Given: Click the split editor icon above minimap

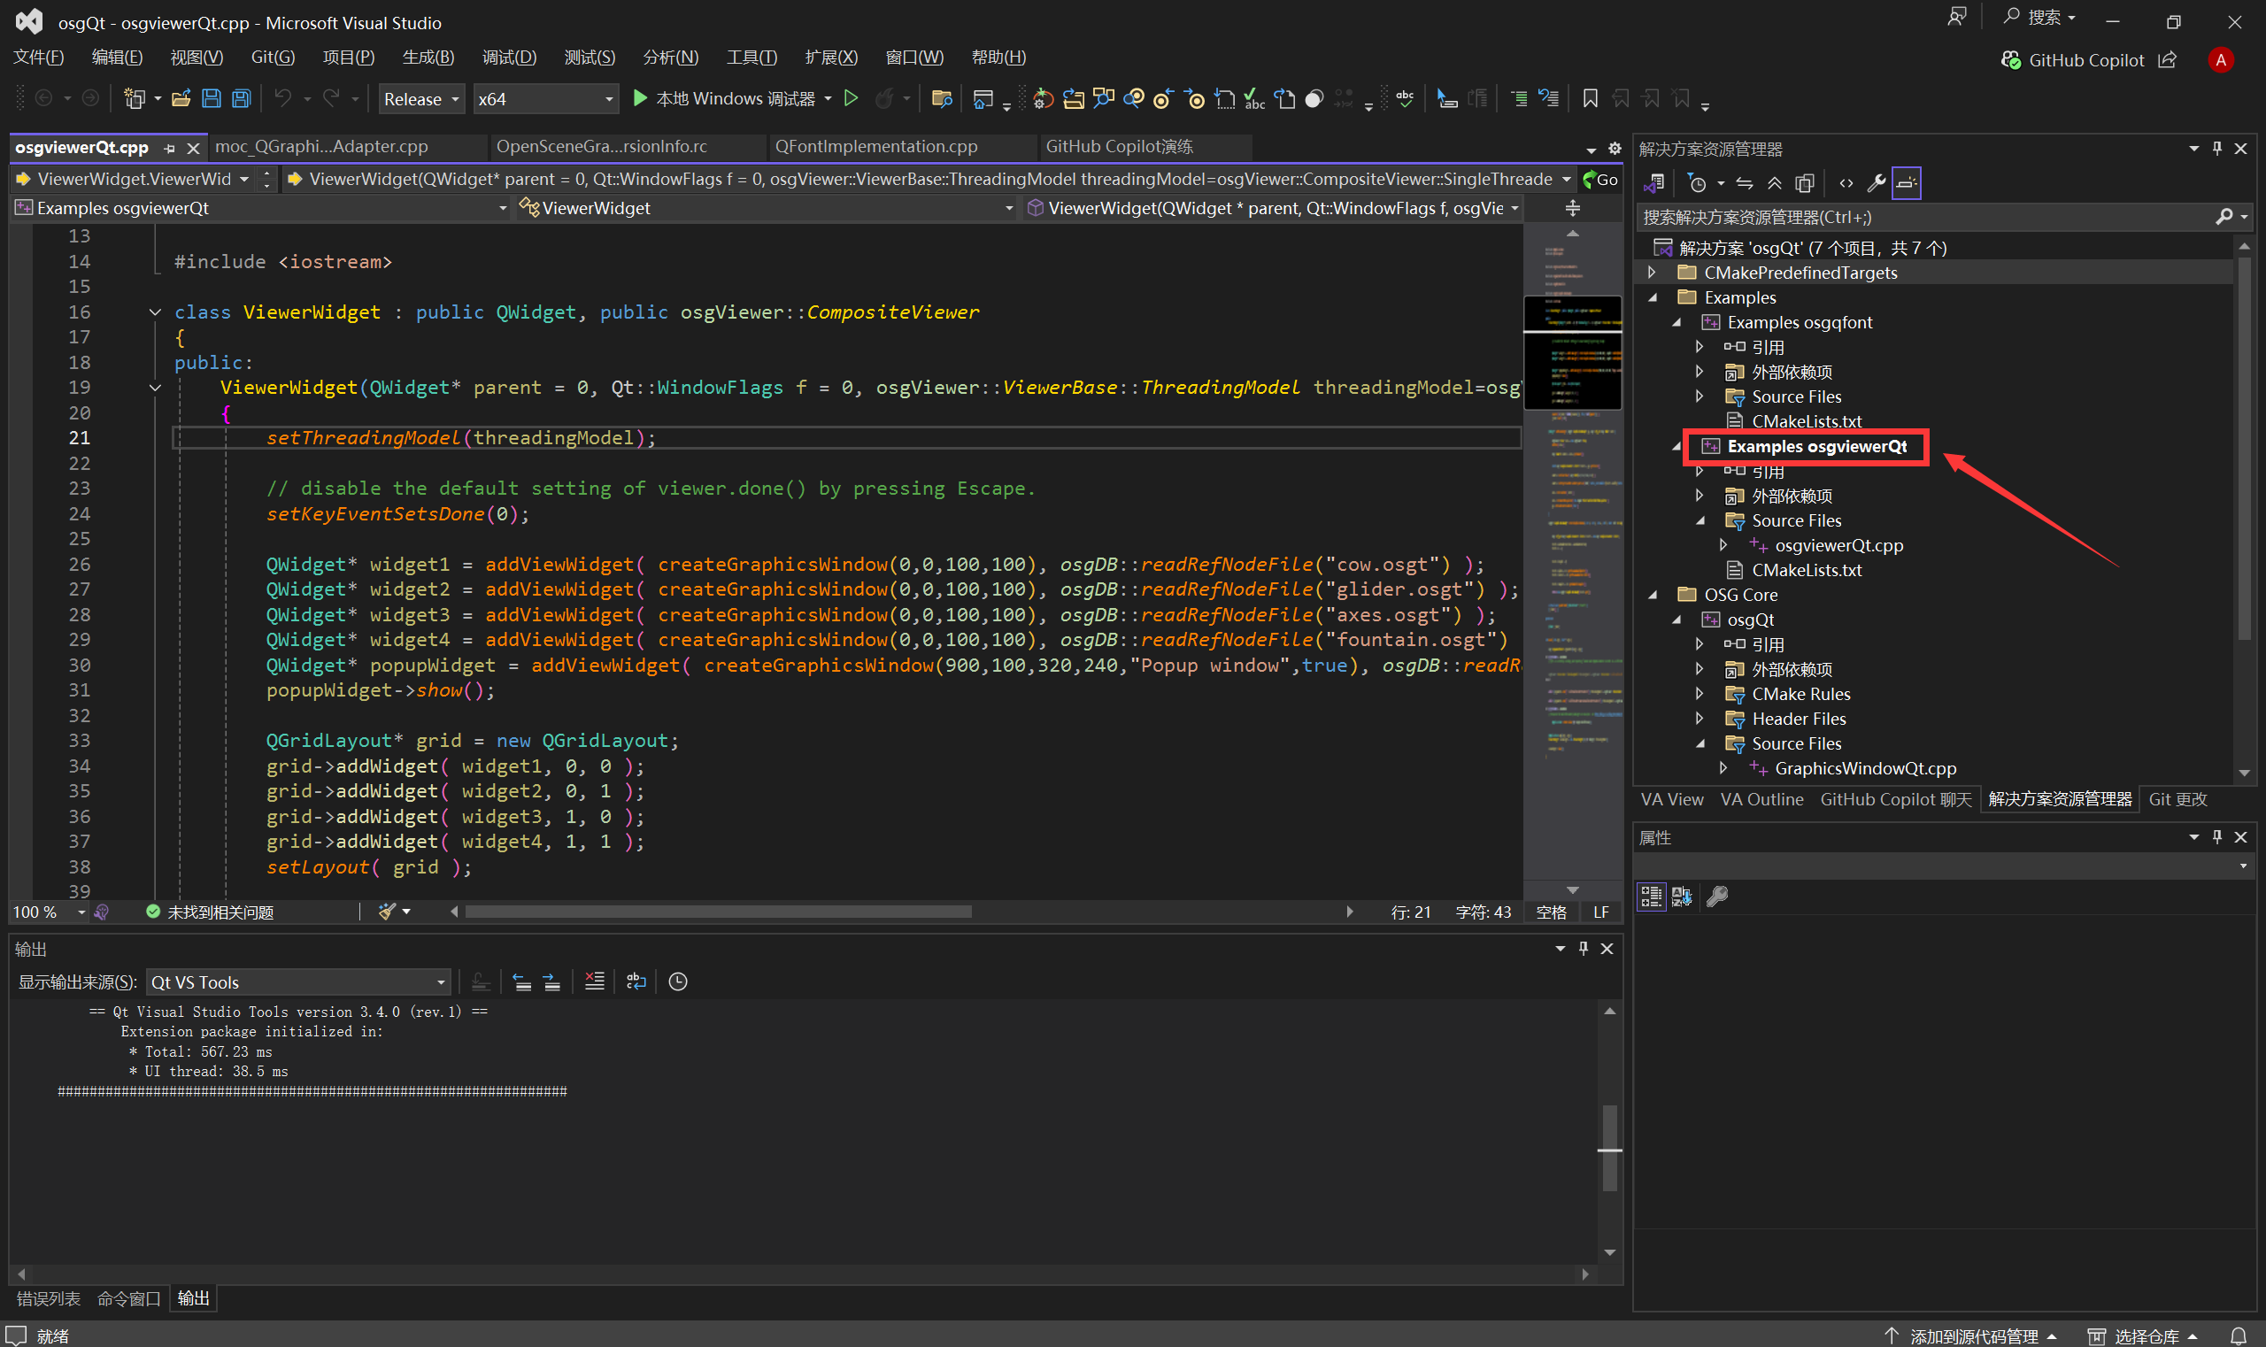Looking at the screenshot, I should pos(1572,209).
